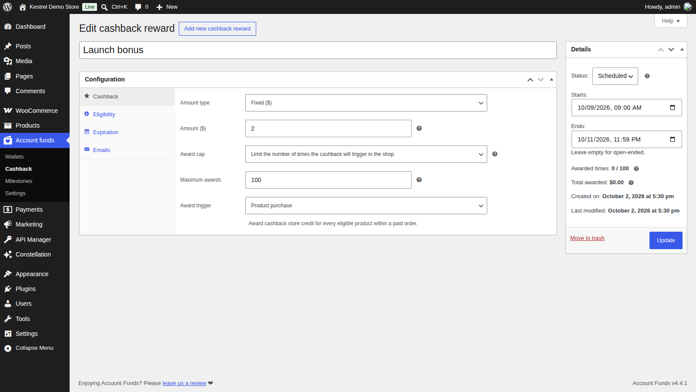Click the Amount ($) input field

[328, 128]
